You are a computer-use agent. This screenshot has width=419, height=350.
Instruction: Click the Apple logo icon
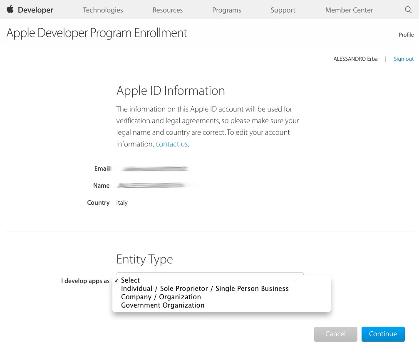point(10,10)
